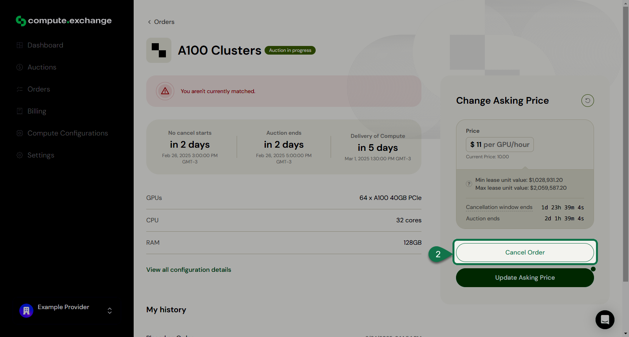Click the Compute Configurations gear icon
This screenshot has height=337, width=629.
[x=20, y=133]
